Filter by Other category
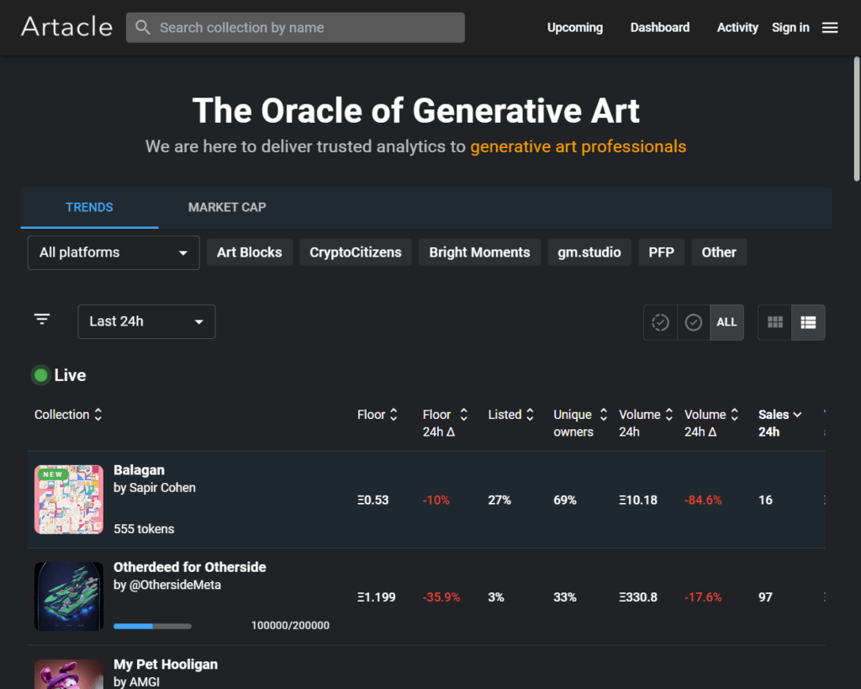The image size is (861, 689). [x=719, y=252]
